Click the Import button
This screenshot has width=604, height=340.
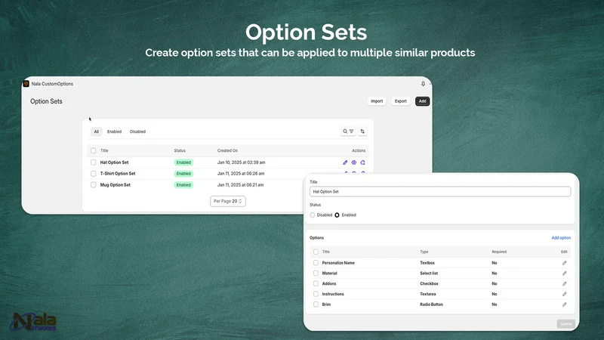(x=377, y=101)
